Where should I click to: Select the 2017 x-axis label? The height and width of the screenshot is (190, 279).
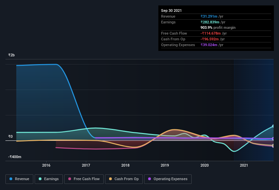tap(86, 165)
